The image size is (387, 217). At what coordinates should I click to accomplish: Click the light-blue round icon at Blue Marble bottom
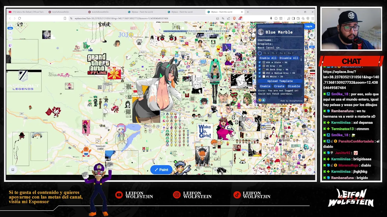tap(264, 100)
